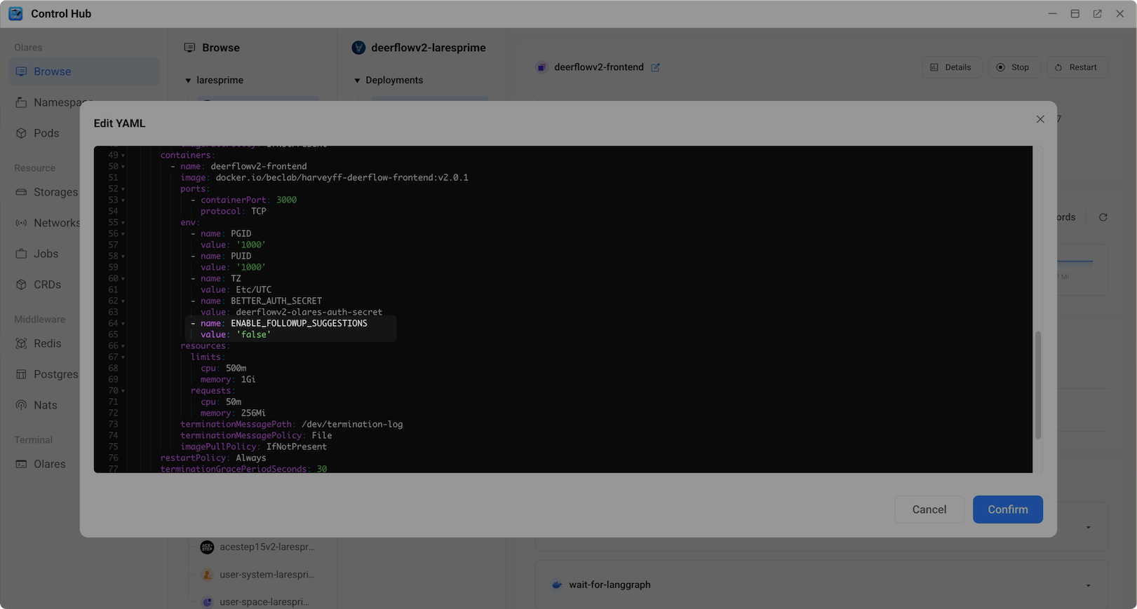
Task: Open CRDs in the sidebar
Action: (46, 285)
